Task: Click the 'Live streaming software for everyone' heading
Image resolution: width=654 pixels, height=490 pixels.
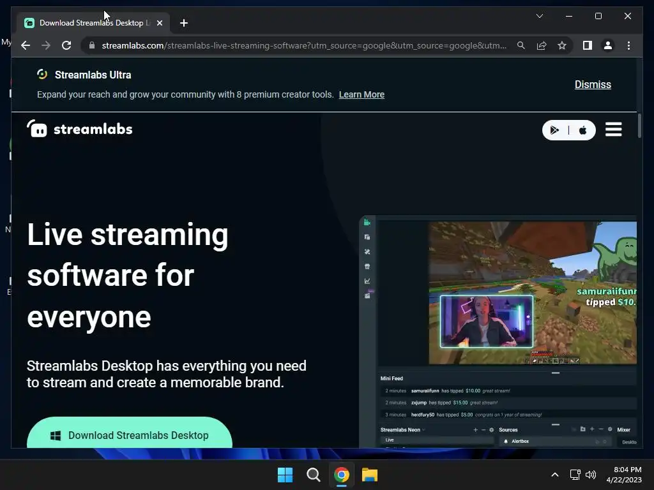Action: [x=128, y=276]
